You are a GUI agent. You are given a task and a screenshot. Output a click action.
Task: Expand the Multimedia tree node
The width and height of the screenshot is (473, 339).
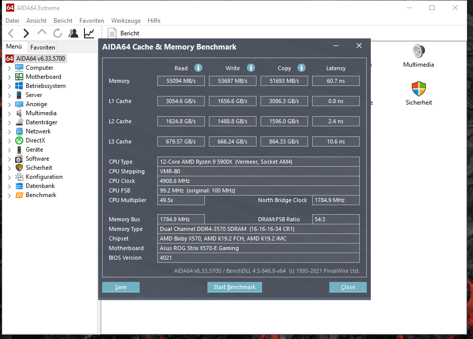9,114
